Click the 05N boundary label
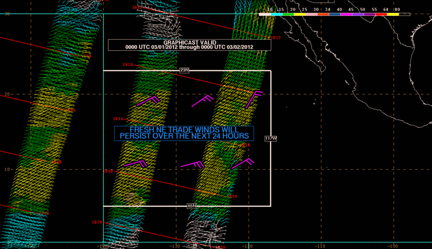The width and height of the screenshot is (432, 249). coord(192,206)
